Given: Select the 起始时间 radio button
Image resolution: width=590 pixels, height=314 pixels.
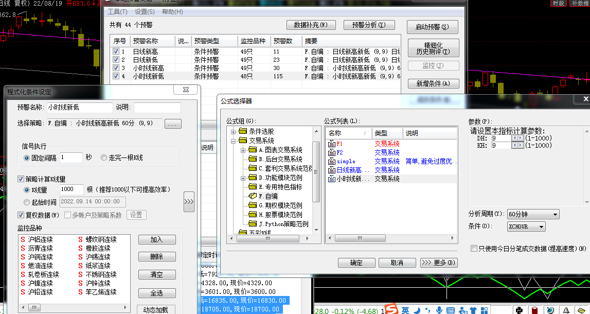Looking at the screenshot, I should tap(27, 203).
